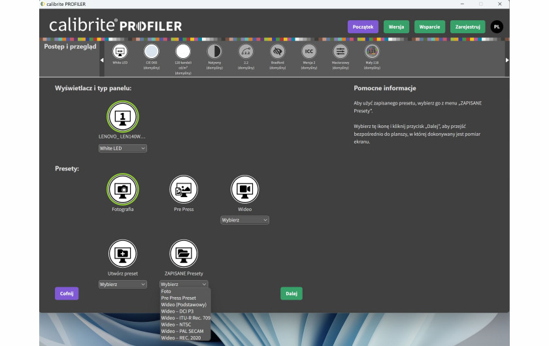Open the Wideo Wybierz dropdown
The image size is (549, 346).
(x=244, y=220)
